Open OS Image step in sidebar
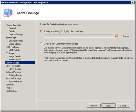Screen dimensions: 136x112 10,53
